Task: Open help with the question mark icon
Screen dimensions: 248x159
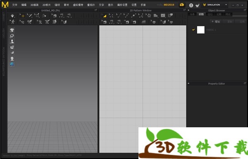Action: click(191, 5)
